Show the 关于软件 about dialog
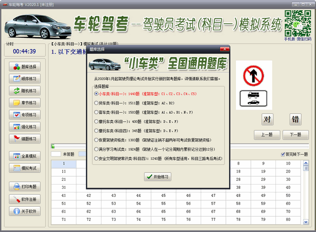316x232 pixels. [x=25, y=211]
